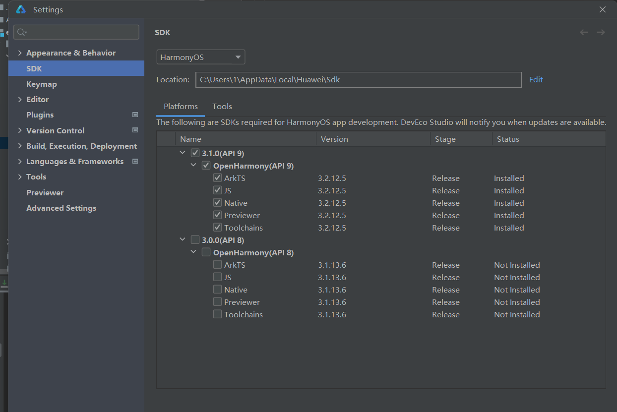The height and width of the screenshot is (412, 617).
Task: Click Not Installed status in Toolchains 3.1.13.6 row
Action: (x=517, y=314)
